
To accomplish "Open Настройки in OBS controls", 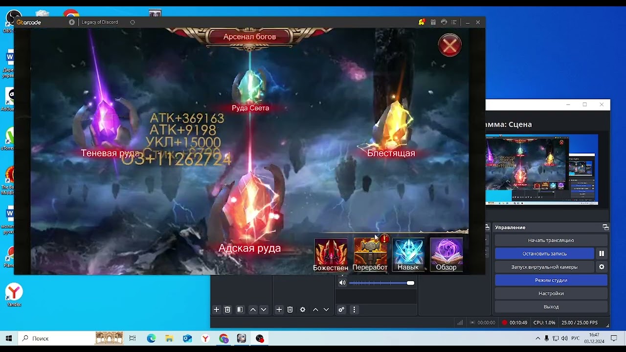I will click(551, 293).
